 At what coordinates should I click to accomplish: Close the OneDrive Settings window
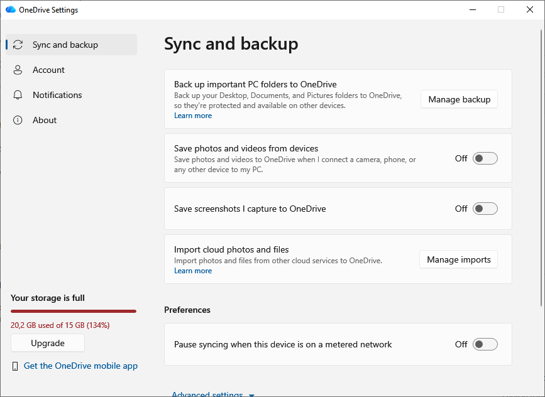click(530, 9)
